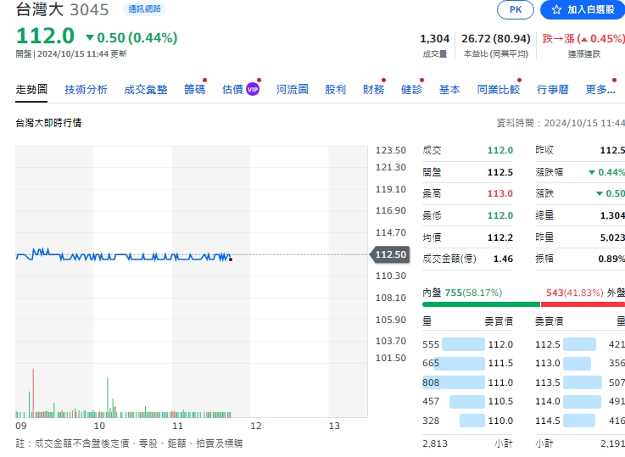
Task: Click the 資料時間 timestamp text
Action: click(561, 123)
